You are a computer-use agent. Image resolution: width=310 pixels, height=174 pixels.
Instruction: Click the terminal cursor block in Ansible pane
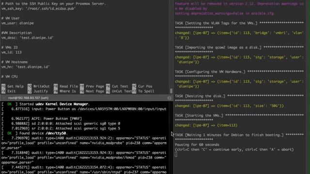tap(176, 155)
